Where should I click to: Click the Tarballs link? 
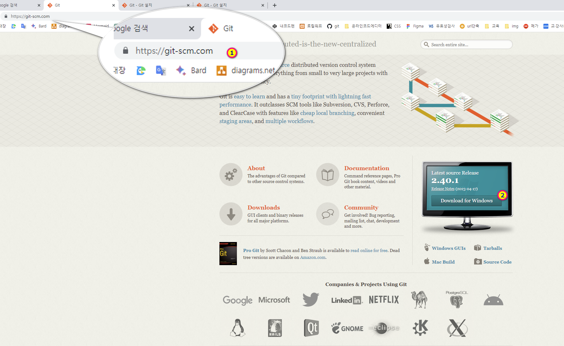[493, 248]
